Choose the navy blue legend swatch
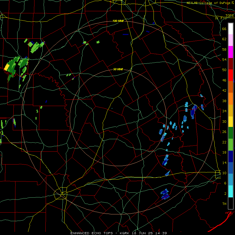 click(231, 156)
